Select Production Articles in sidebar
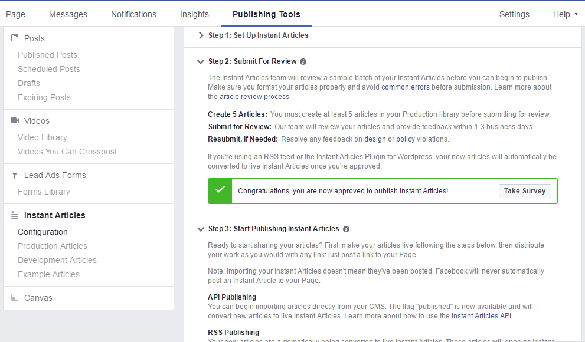Viewport: 585px width, 342px height. [52, 246]
